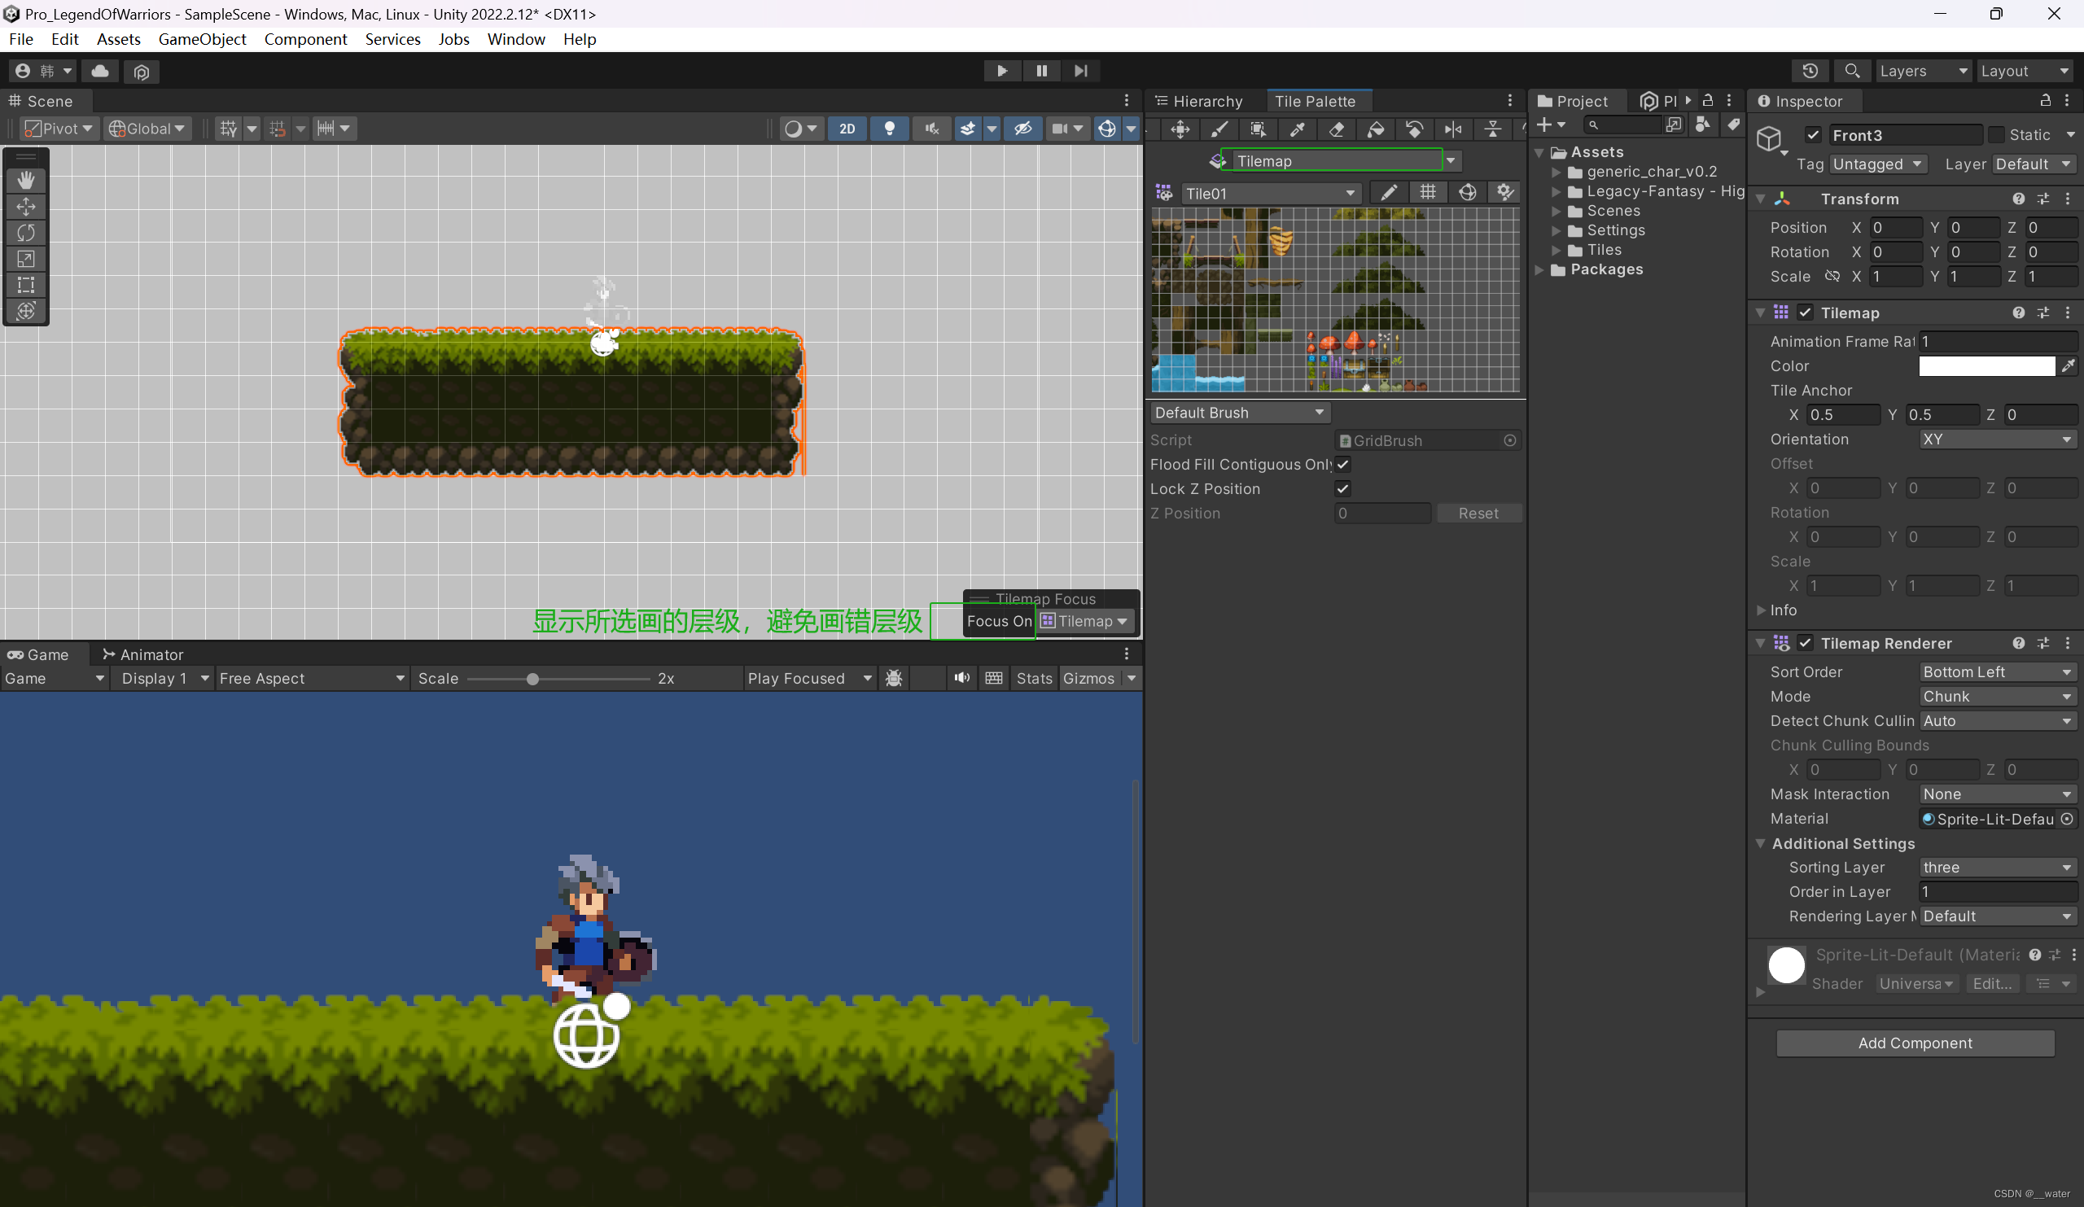Click the Tilemap Color swatch
This screenshot has height=1207, width=2084.
click(x=1985, y=366)
